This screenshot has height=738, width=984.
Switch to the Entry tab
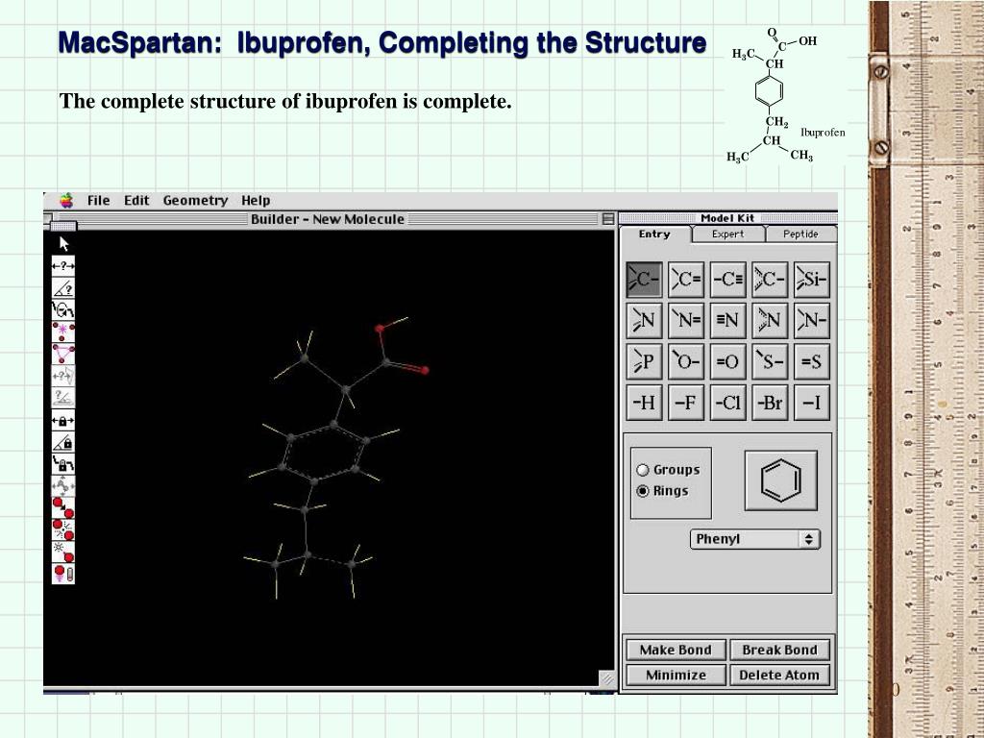point(654,234)
